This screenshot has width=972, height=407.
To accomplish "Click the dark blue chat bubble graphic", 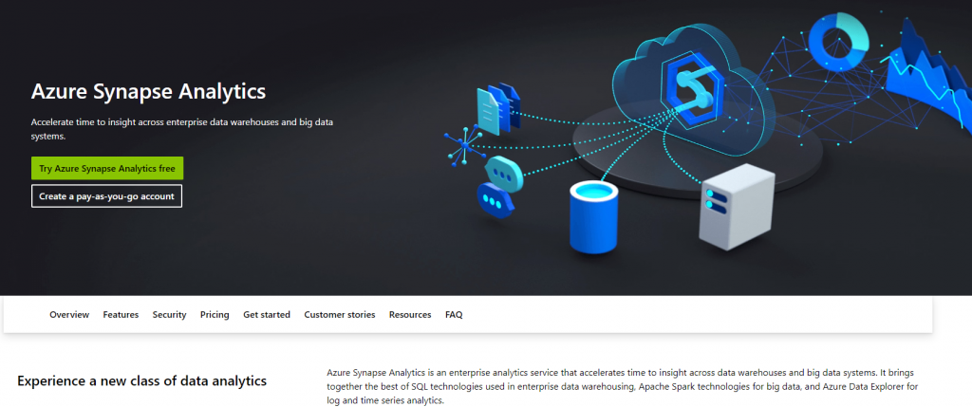I will 495,201.
